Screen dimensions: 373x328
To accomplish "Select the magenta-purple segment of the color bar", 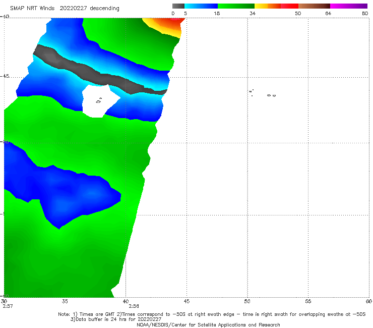I will pyautogui.click(x=349, y=6).
